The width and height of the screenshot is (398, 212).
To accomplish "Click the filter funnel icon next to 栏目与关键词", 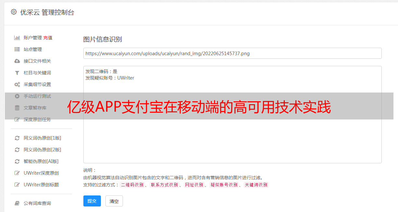I will pos(17,73).
